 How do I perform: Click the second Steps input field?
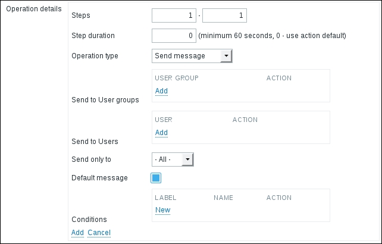[x=224, y=15]
